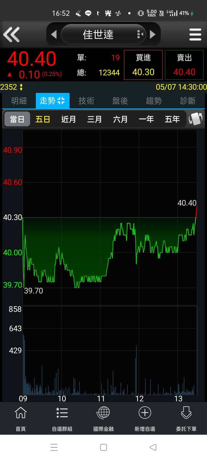
Task: Tap 新增自選 add to watchlist
Action: point(145,419)
